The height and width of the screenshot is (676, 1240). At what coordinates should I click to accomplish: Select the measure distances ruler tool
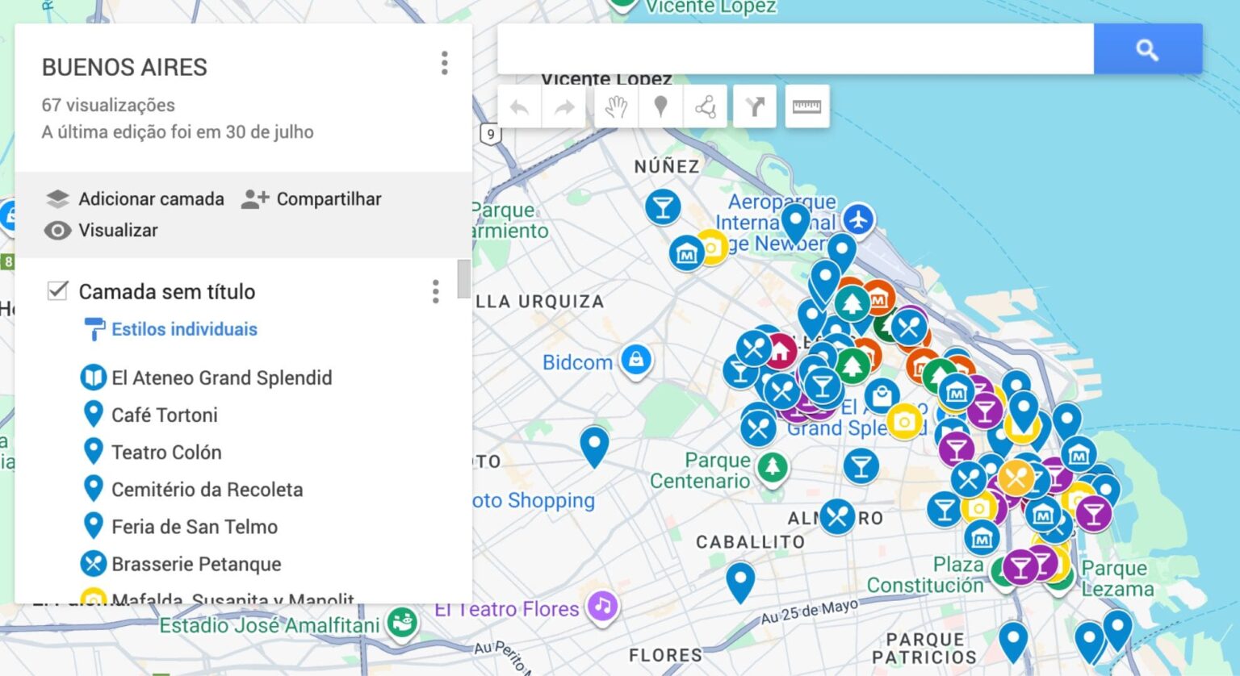[x=806, y=106]
